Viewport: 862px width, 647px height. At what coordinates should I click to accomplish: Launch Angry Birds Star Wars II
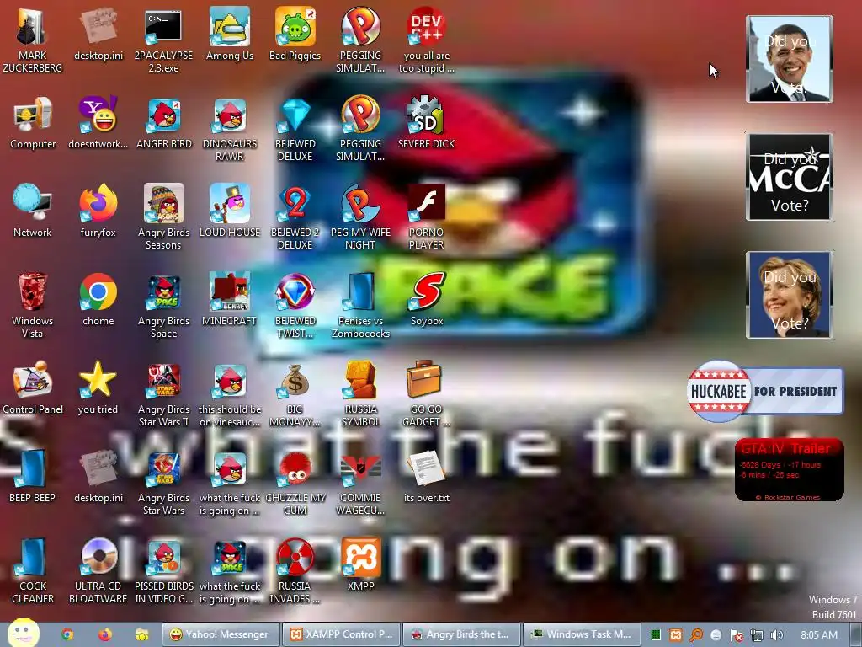coord(163,394)
